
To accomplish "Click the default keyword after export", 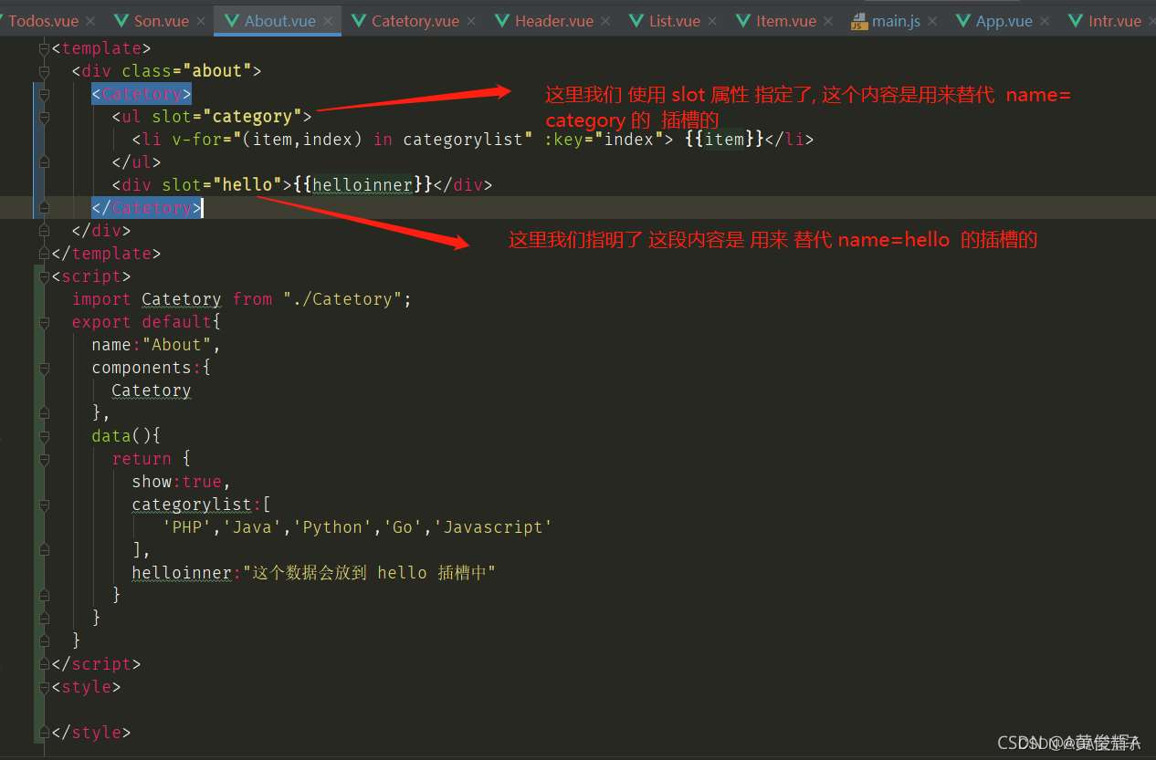I will [176, 322].
